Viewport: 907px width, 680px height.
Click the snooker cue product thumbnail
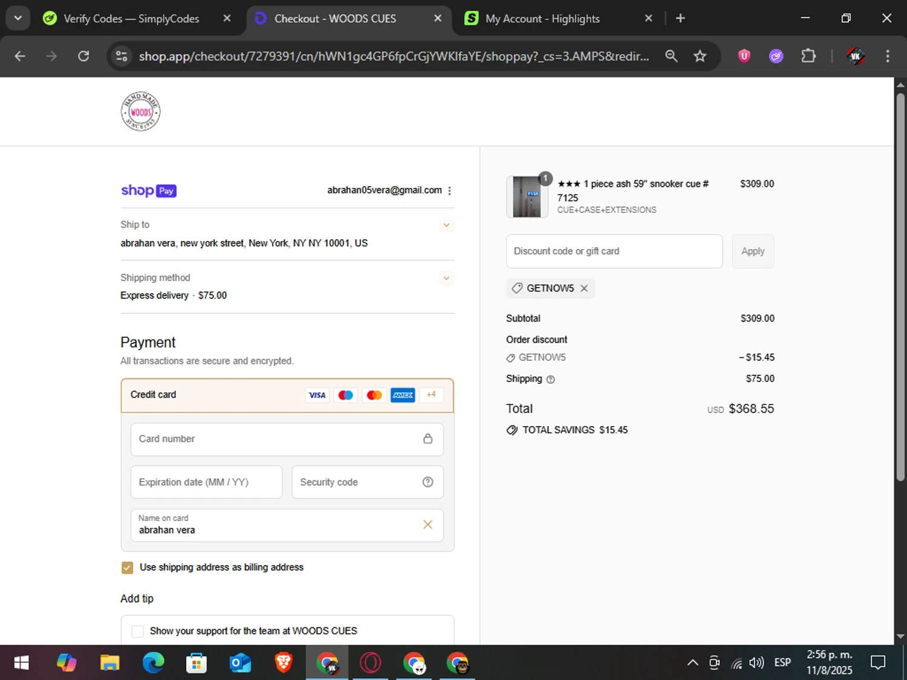[x=527, y=196]
